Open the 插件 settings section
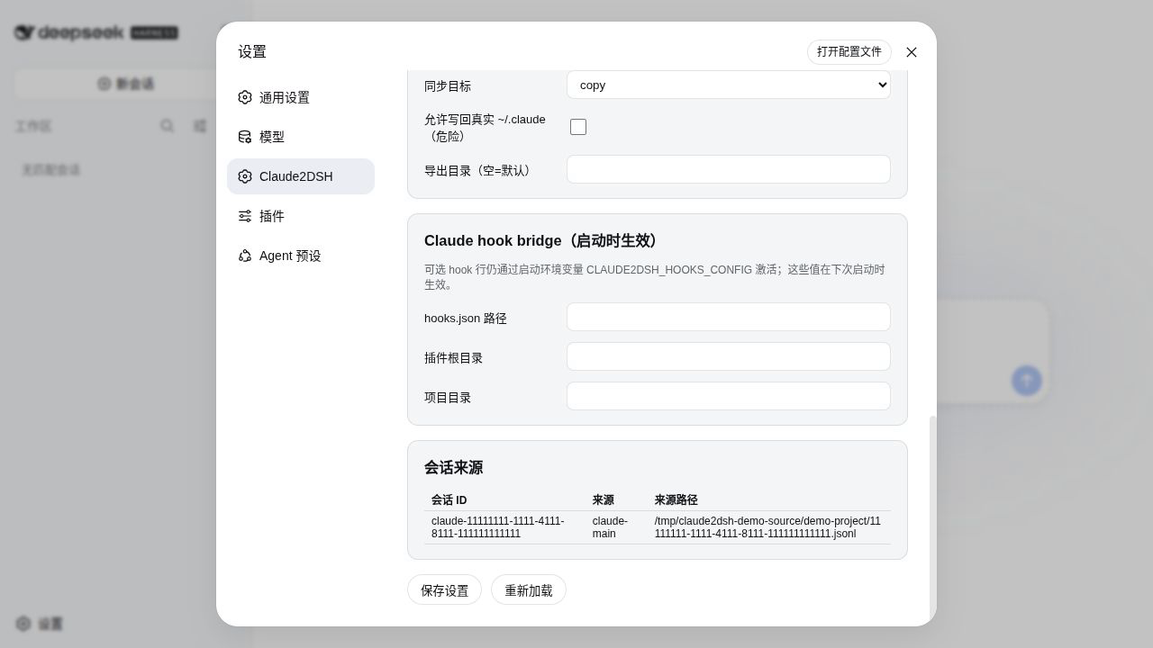This screenshot has width=1153, height=648. click(x=301, y=216)
